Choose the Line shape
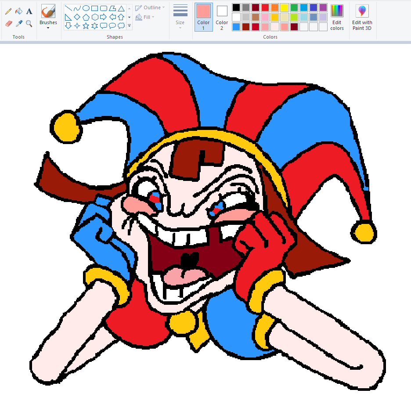The image size is (411, 415). [x=68, y=8]
